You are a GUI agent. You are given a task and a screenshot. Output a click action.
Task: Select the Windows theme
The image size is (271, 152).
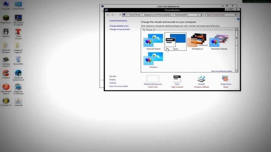153,60
